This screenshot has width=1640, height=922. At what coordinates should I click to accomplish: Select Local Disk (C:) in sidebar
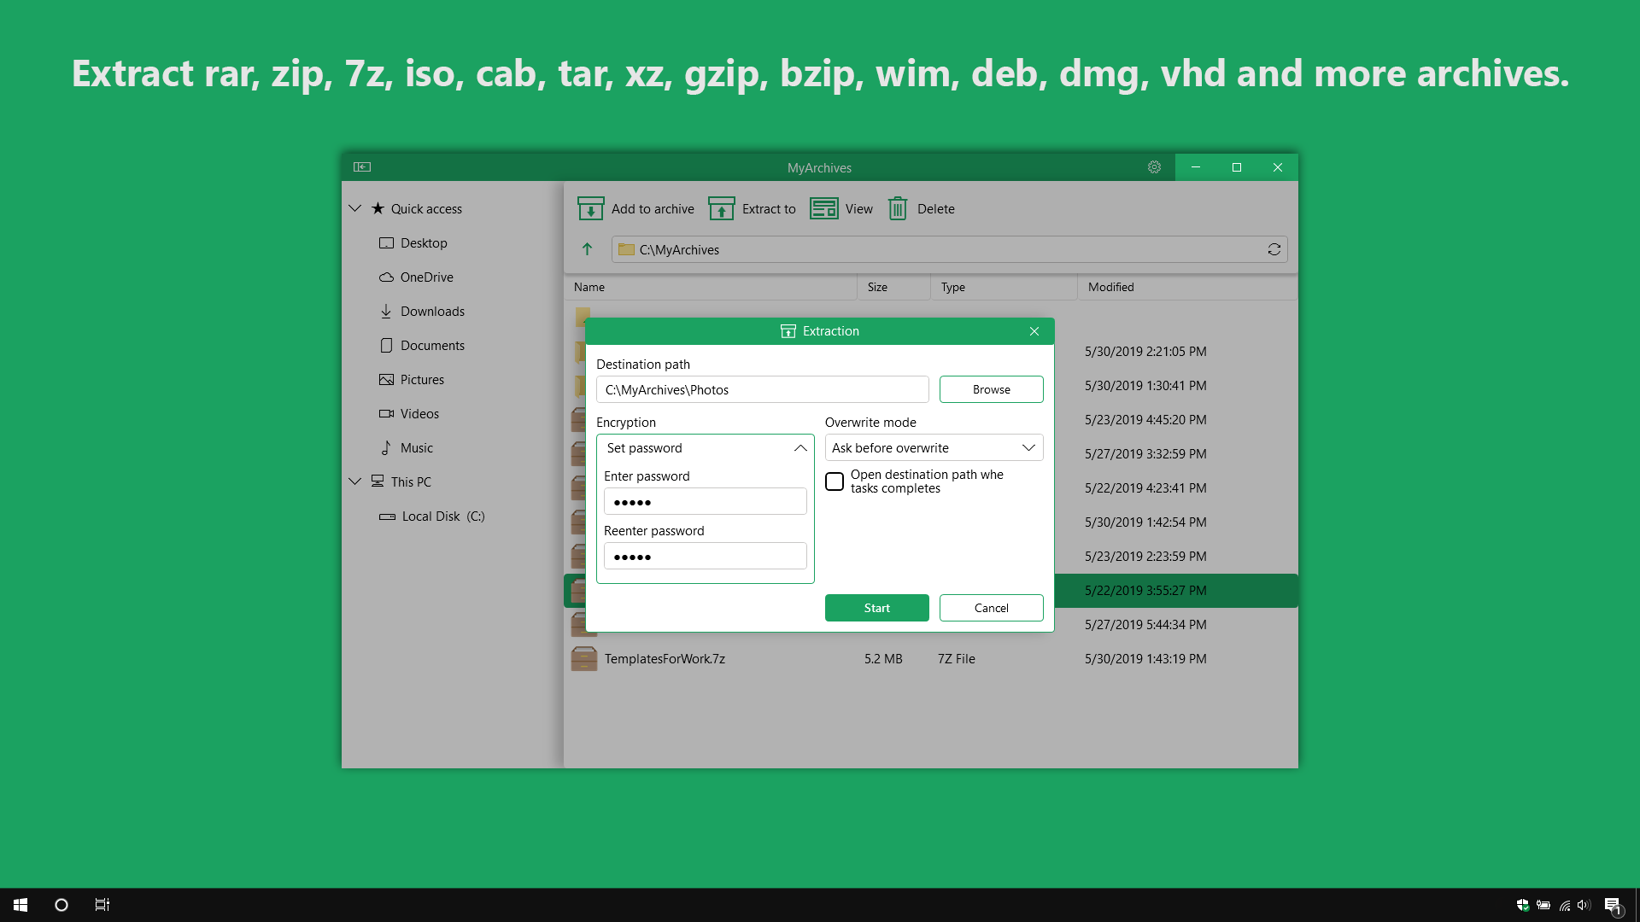tap(442, 516)
